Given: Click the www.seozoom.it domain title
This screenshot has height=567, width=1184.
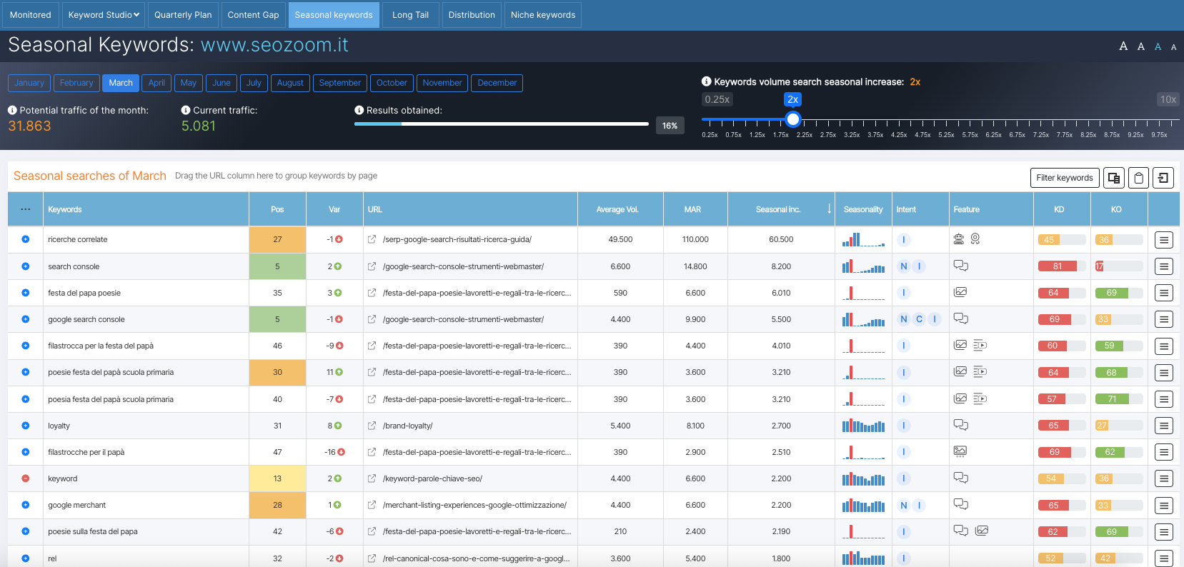Looking at the screenshot, I should pyautogui.click(x=274, y=45).
